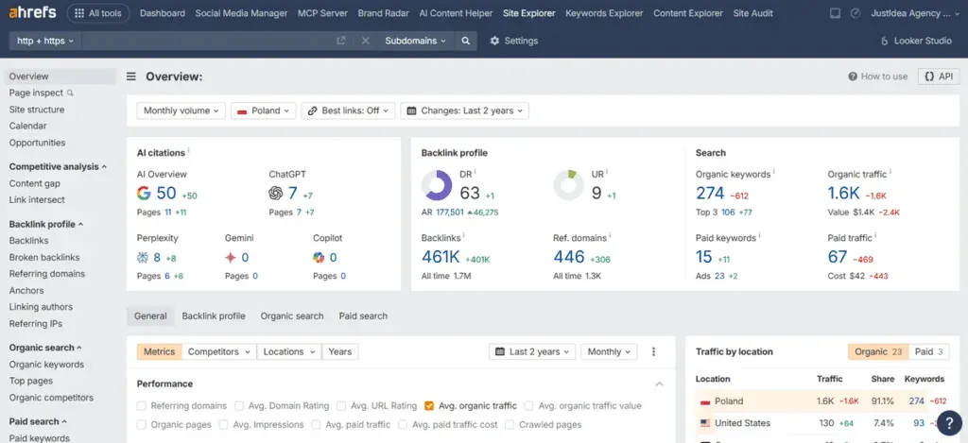The height and width of the screenshot is (443, 968).
Task: Open Subdomains mode dropdown
Action: pyautogui.click(x=416, y=41)
